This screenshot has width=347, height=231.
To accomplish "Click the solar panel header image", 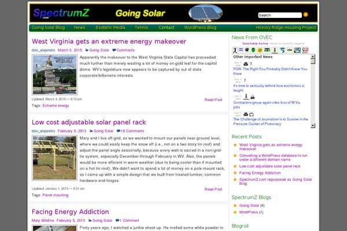I will (205, 13).
